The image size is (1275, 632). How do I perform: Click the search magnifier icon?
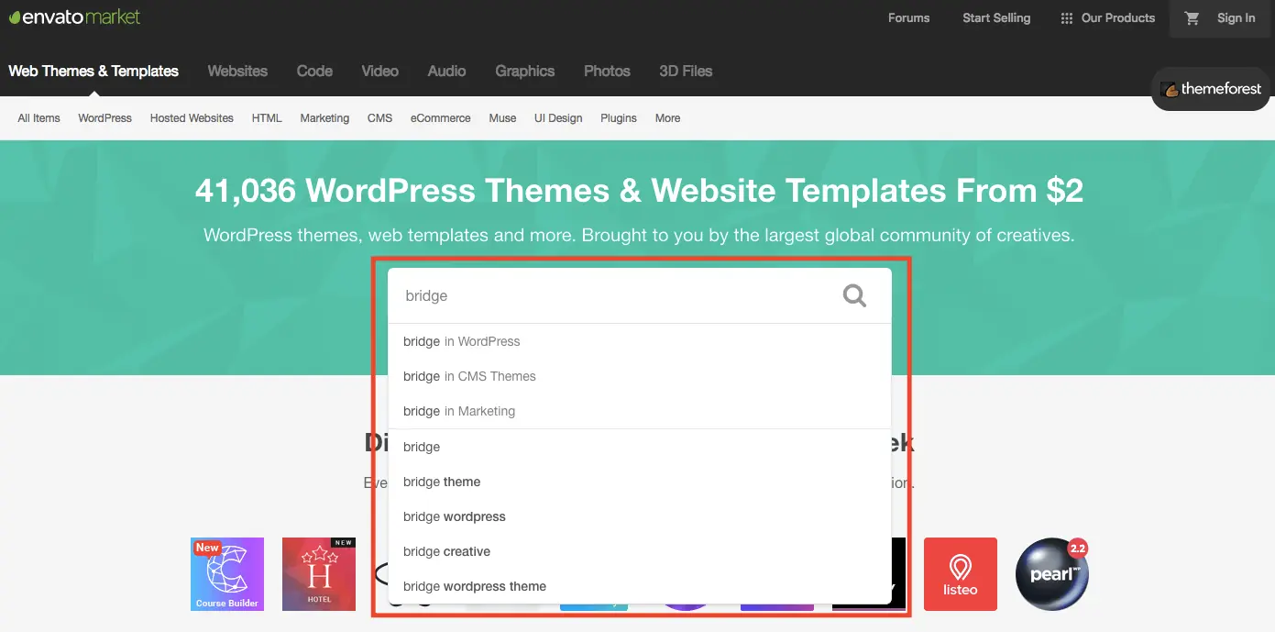pos(854,295)
